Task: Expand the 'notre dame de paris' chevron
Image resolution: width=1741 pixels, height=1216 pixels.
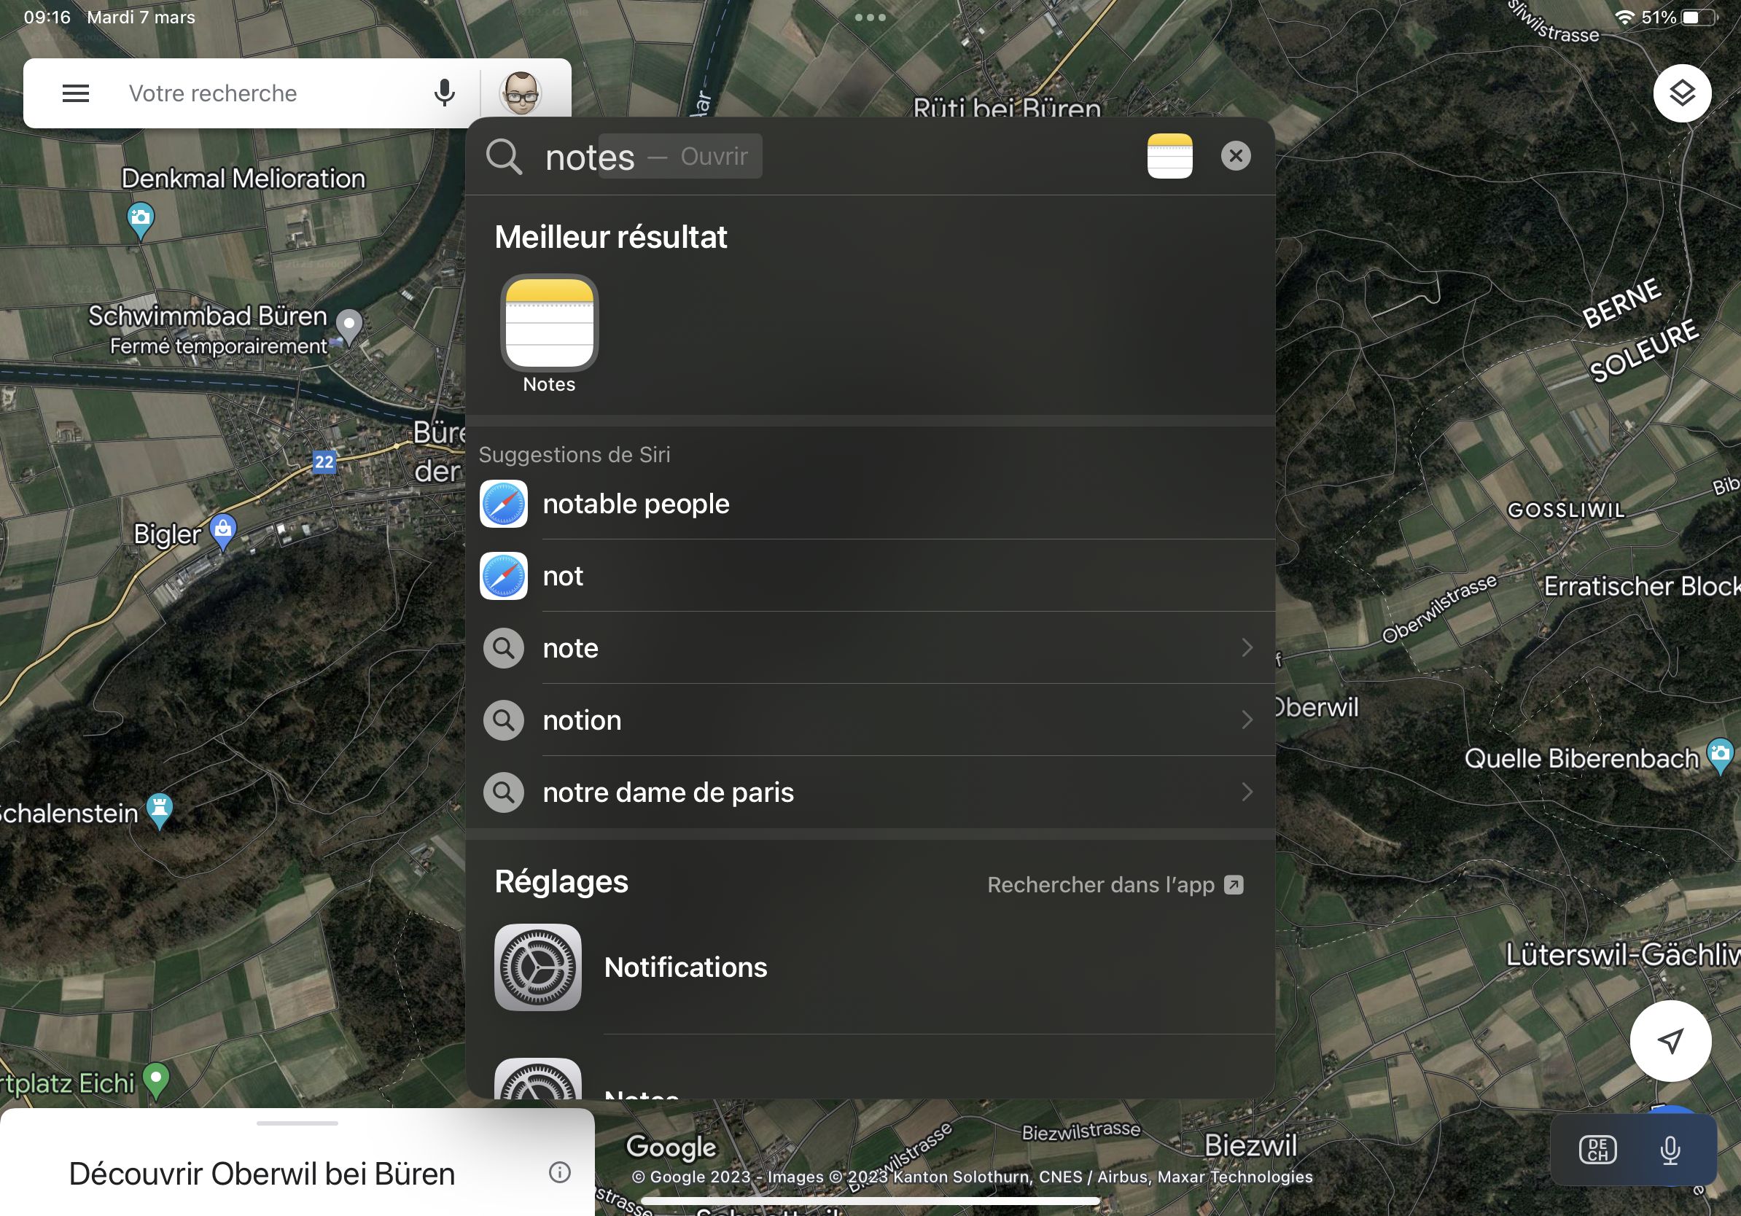Action: [x=1247, y=792]
